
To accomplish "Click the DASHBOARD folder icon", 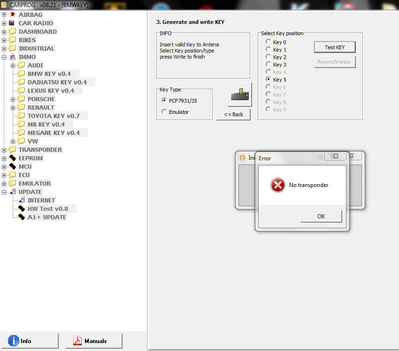I will coord(13,31).
